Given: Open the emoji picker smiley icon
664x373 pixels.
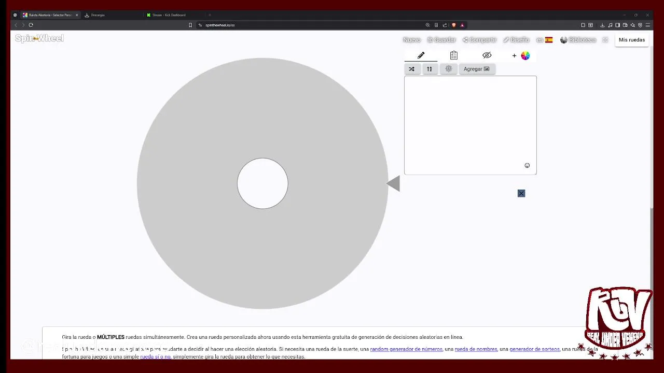Looking at the screenshot, I should point(527,165).
